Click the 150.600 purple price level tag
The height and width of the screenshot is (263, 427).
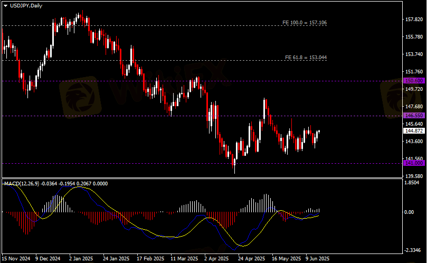(x=414, y=81)
